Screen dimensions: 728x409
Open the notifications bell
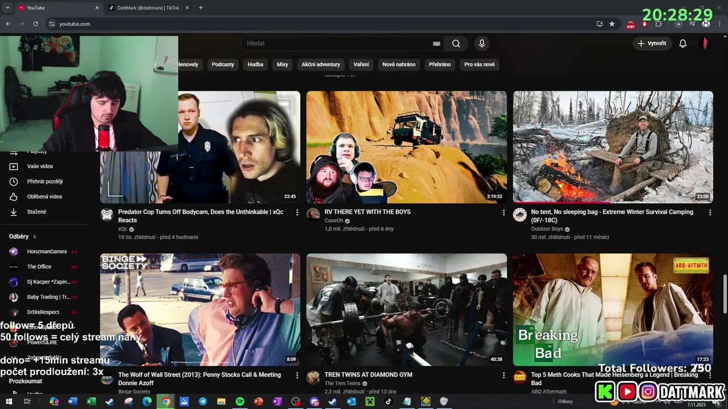(x=683, y=43)
